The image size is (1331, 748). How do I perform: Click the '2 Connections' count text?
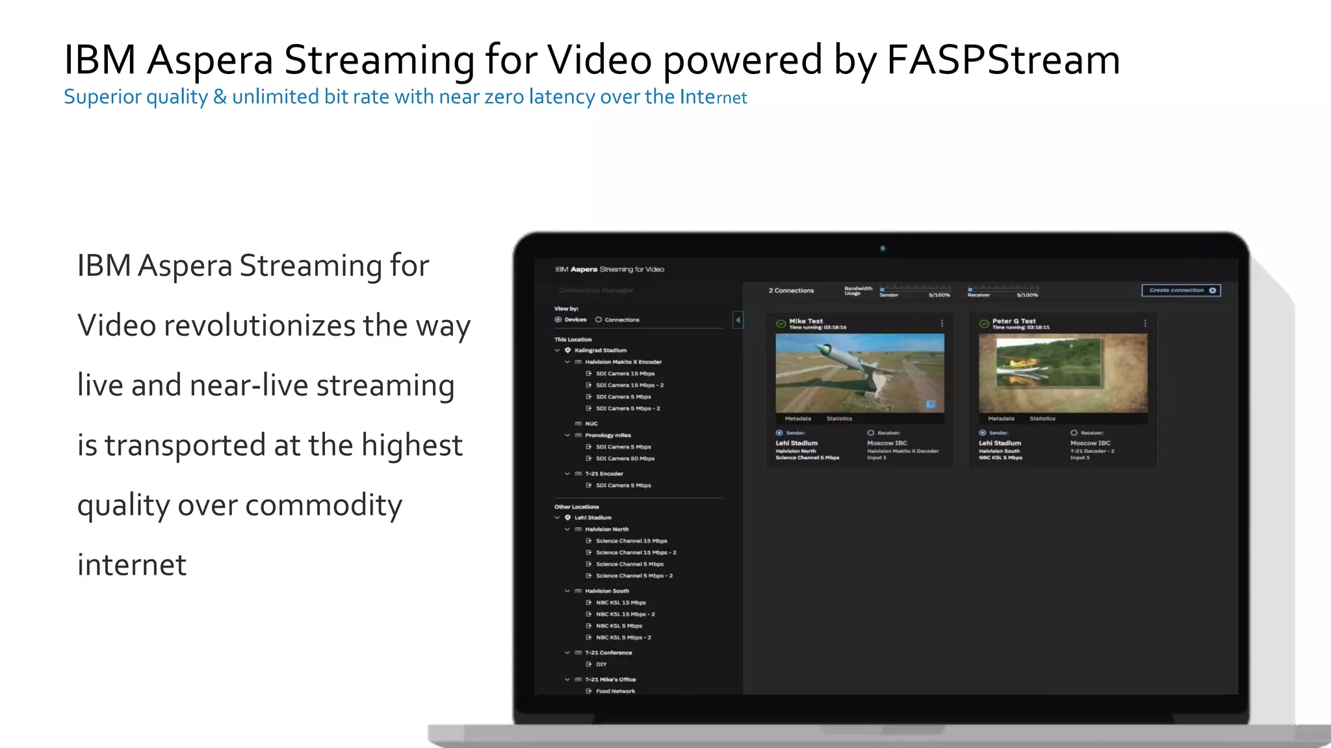click(791, 290)
